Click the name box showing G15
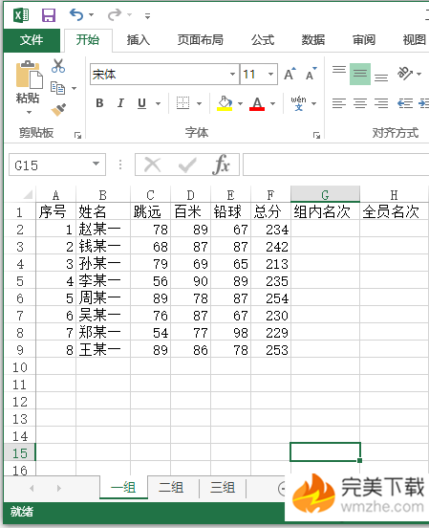The width and height of the screenshot is (429, 528). (x=51, y=165)
